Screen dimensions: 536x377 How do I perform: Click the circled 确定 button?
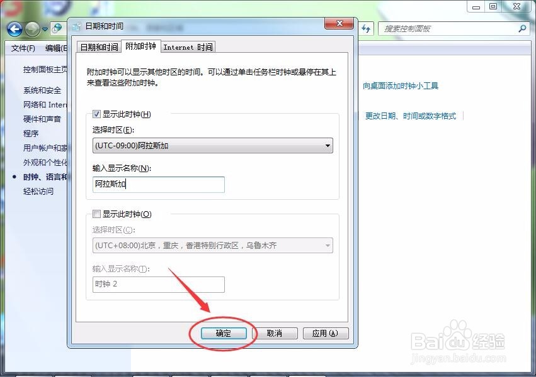223,333
